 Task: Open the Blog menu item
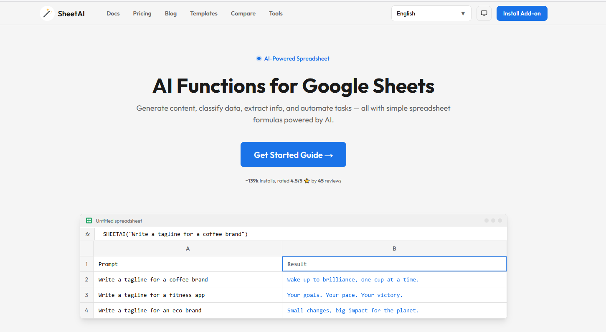171,13
